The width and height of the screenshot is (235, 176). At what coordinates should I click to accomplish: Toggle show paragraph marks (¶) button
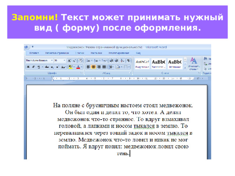(x=128, y=60)
